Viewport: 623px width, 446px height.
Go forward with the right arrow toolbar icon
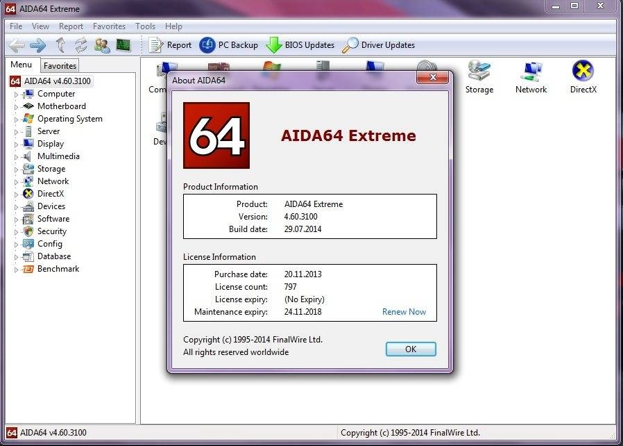tap(38, 45)
